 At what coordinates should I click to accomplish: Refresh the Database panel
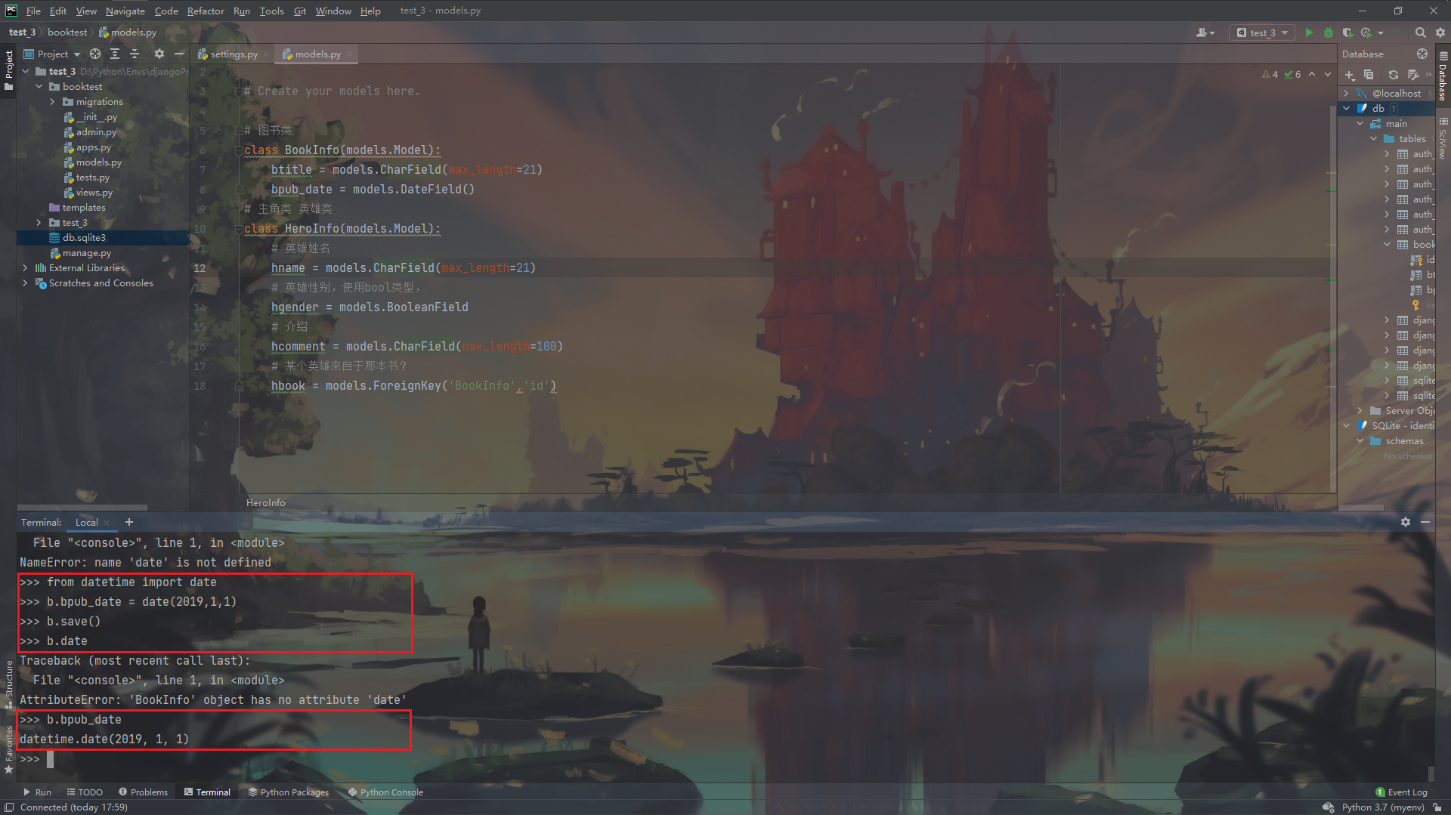tap(1394, 75)
